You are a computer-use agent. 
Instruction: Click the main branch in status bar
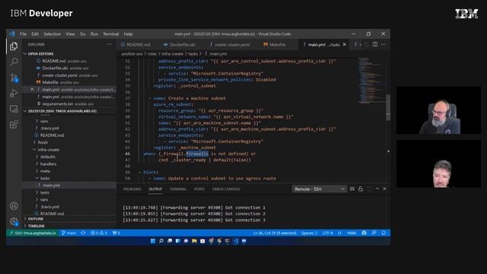click(68, 233)
